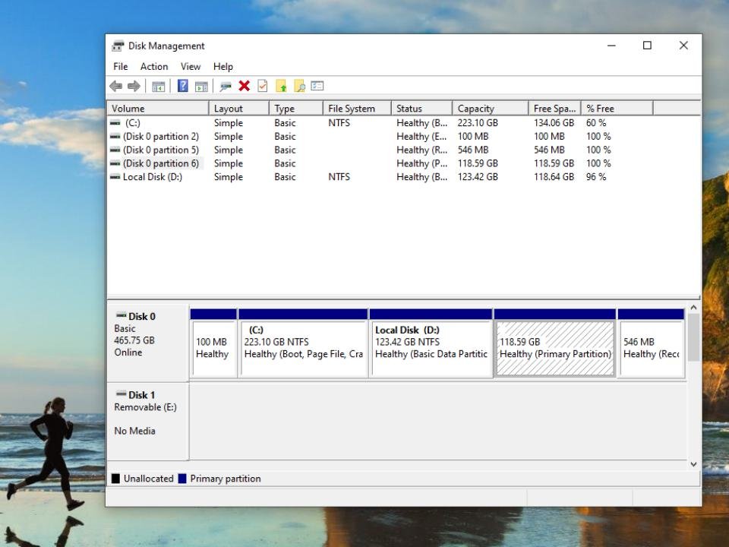Click the 123.42 GB capacity cell in list

point(478,177)
